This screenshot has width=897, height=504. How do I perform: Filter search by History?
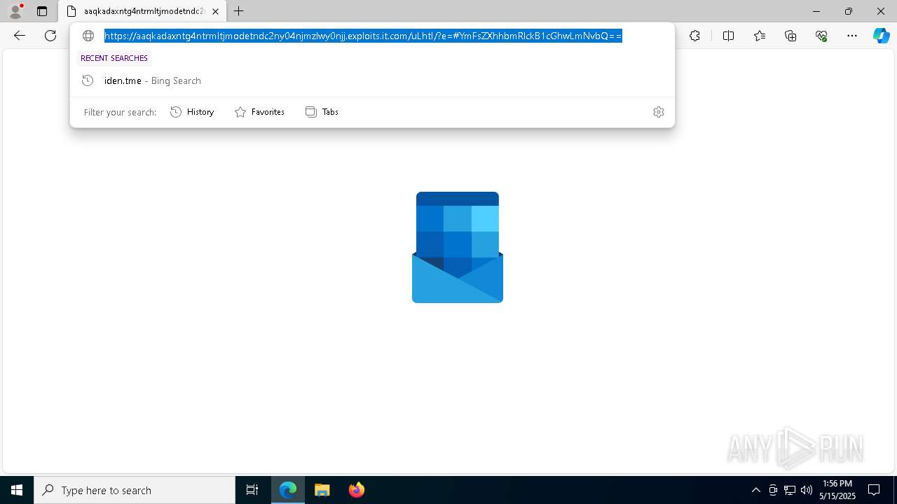pyautogui.click(x=192, y=112)
